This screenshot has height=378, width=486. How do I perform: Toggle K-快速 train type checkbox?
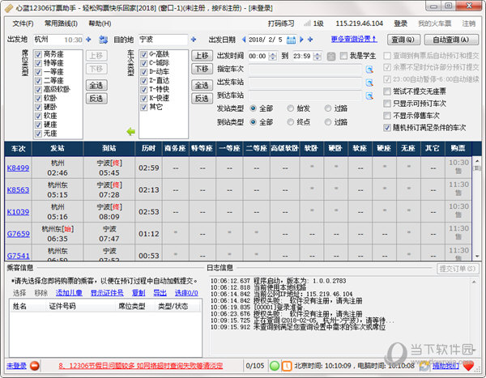[x=143, y=99]
